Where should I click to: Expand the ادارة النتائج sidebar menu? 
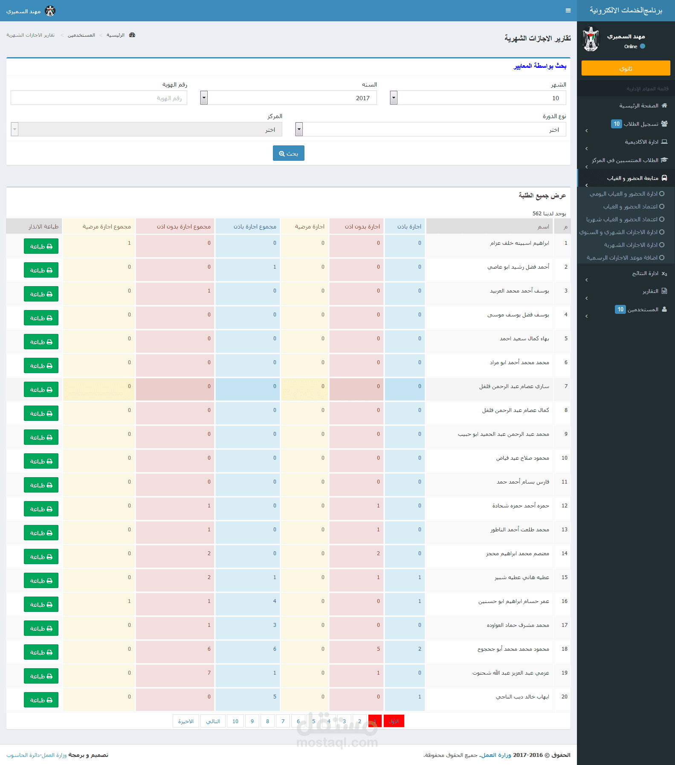click(x=626, y=274)
